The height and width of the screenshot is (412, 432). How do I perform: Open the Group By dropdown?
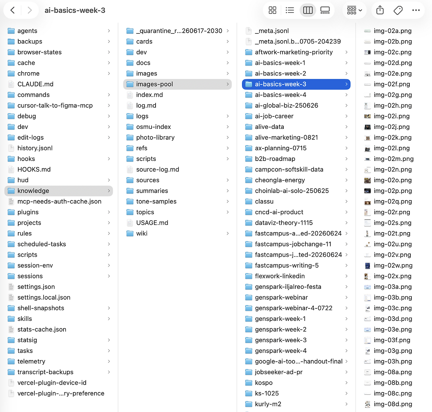point(354,10)
